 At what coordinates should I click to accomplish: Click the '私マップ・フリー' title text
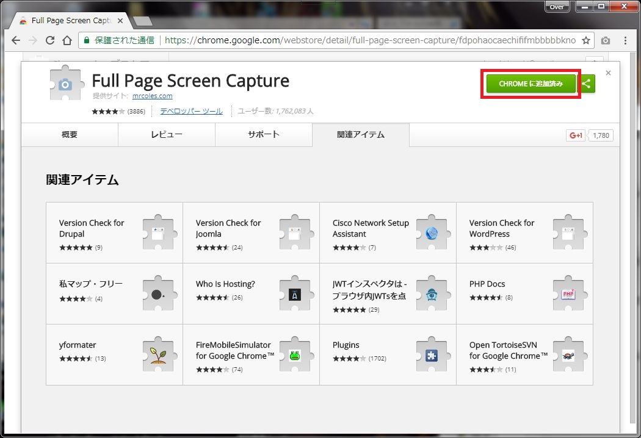tap(91, 284)
